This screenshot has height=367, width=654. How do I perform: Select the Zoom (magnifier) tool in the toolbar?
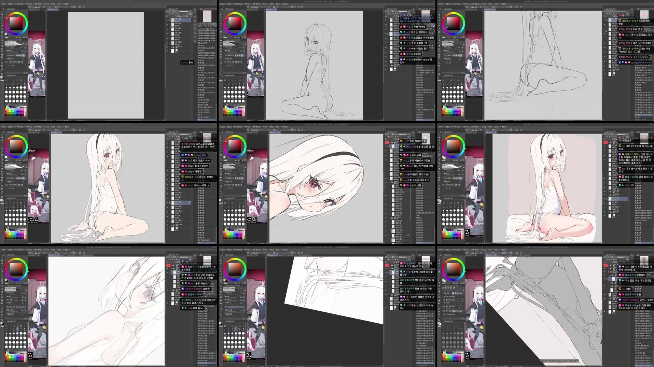tap(2, 12)
